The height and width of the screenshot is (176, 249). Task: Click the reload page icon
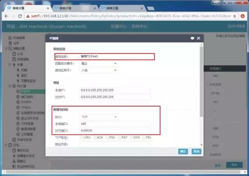(x=21, y=16)
